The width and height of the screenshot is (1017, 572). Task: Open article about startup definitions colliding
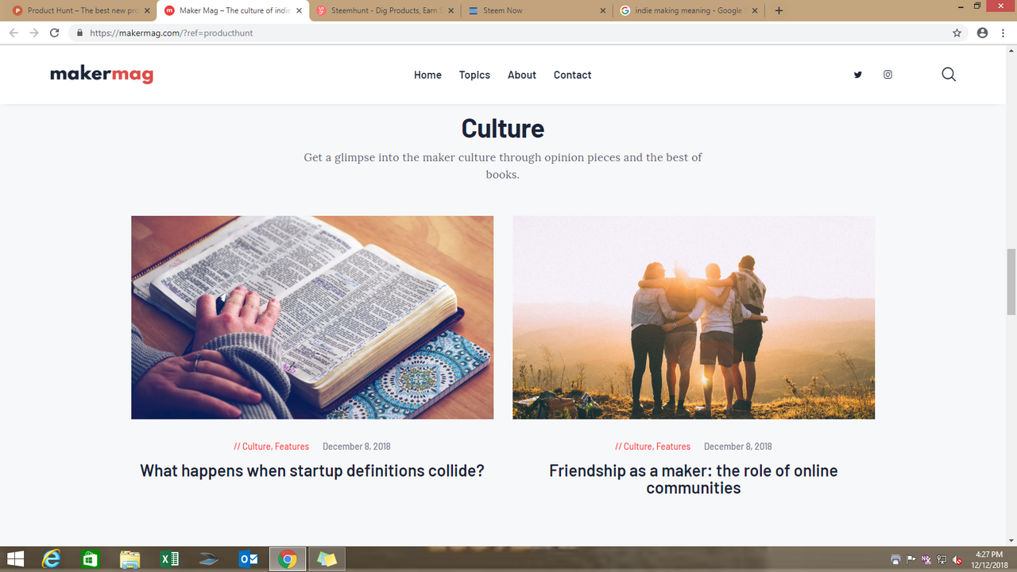(312, 470)
